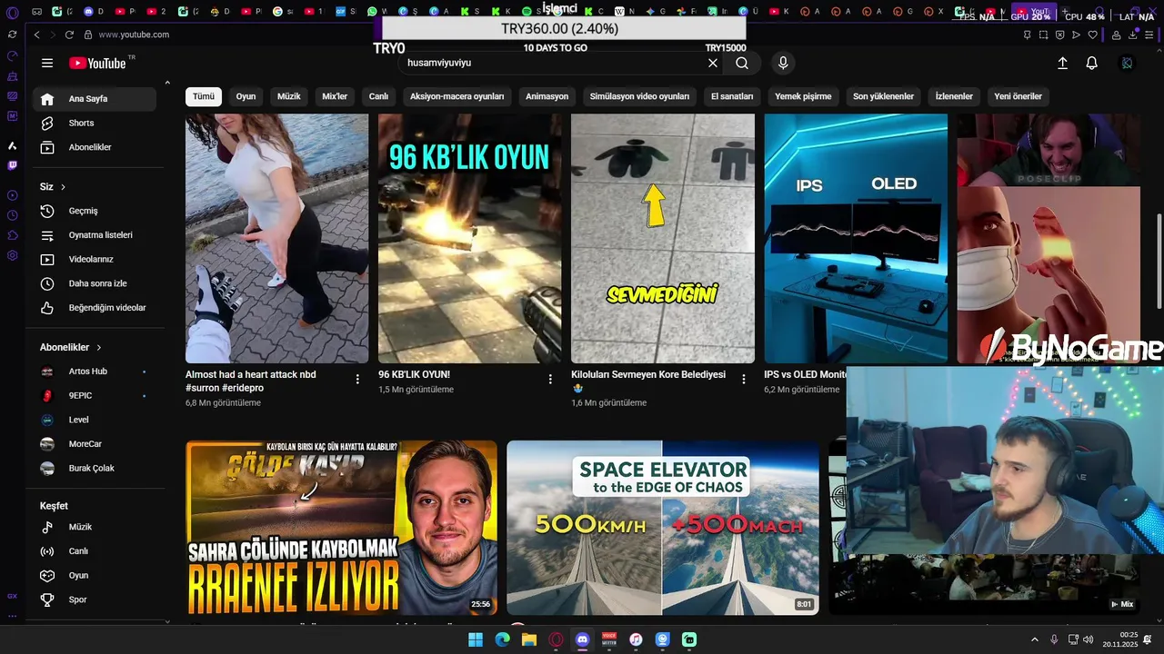Open Müzik under Keşfet

[x=95, y=527]
